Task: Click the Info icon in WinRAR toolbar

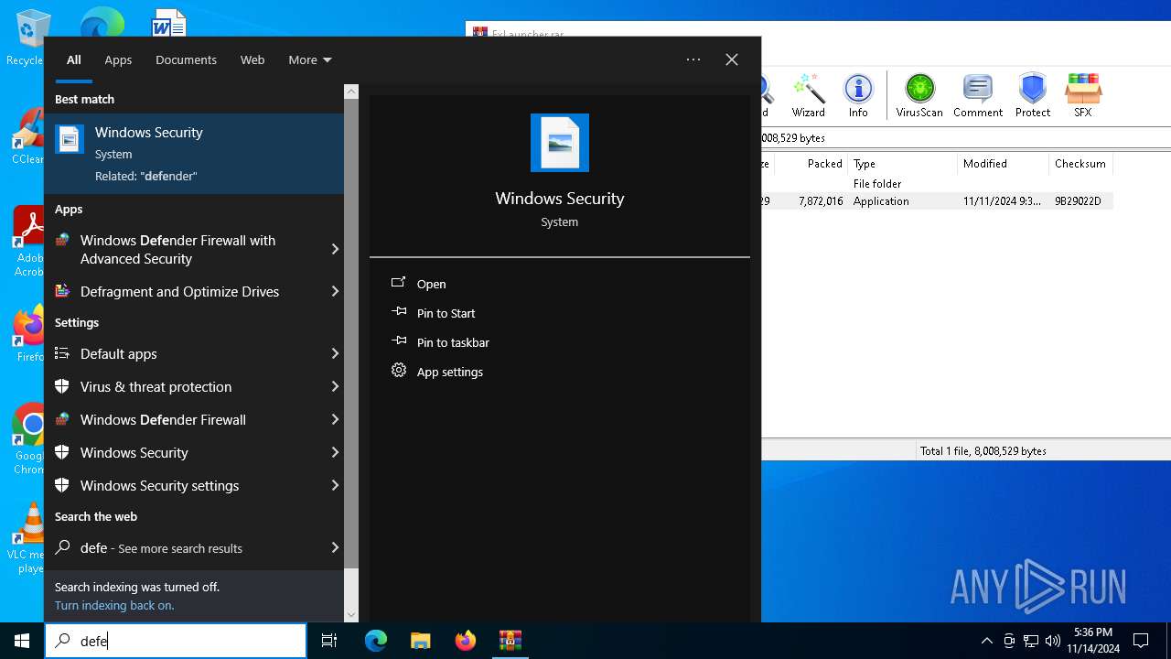Action: click(858, 96)
